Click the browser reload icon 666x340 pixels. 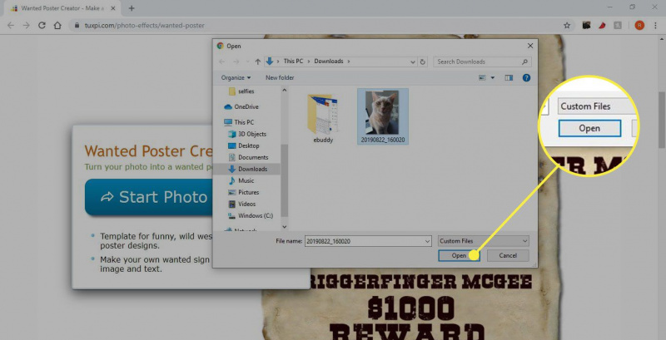[42, 26]
